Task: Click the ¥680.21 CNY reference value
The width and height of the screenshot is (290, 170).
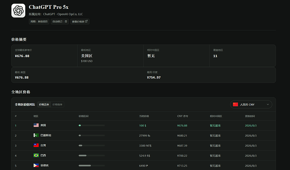Action: (x=182, y=136)
